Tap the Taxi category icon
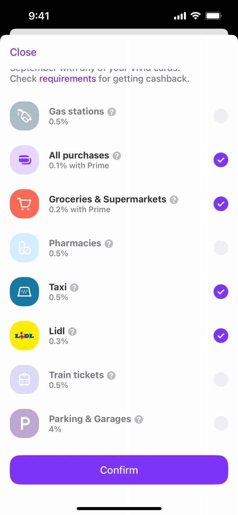The image size is (238, 515). pos(24,292)
